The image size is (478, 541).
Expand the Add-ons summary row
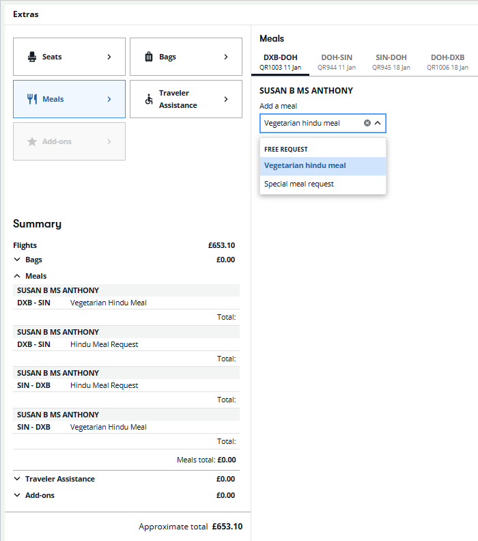point(17,495)
